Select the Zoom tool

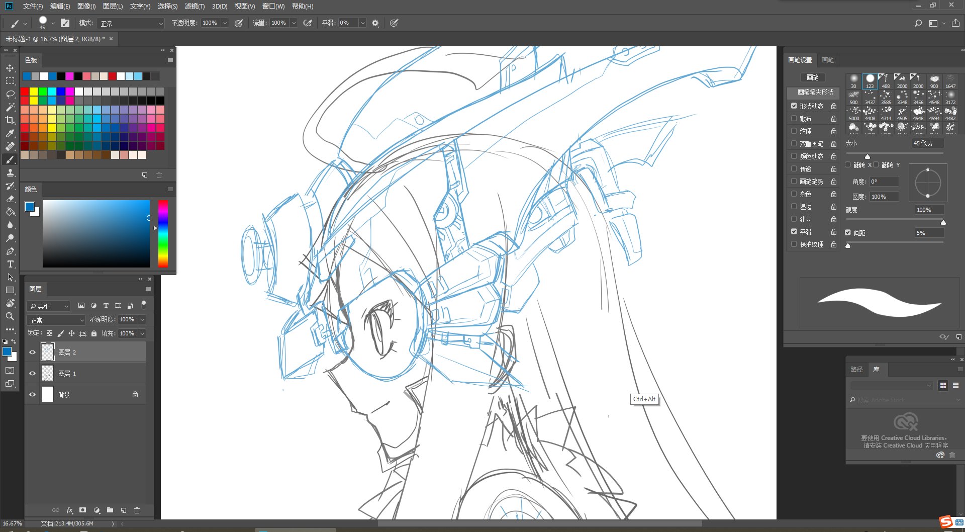click(10, 316)
